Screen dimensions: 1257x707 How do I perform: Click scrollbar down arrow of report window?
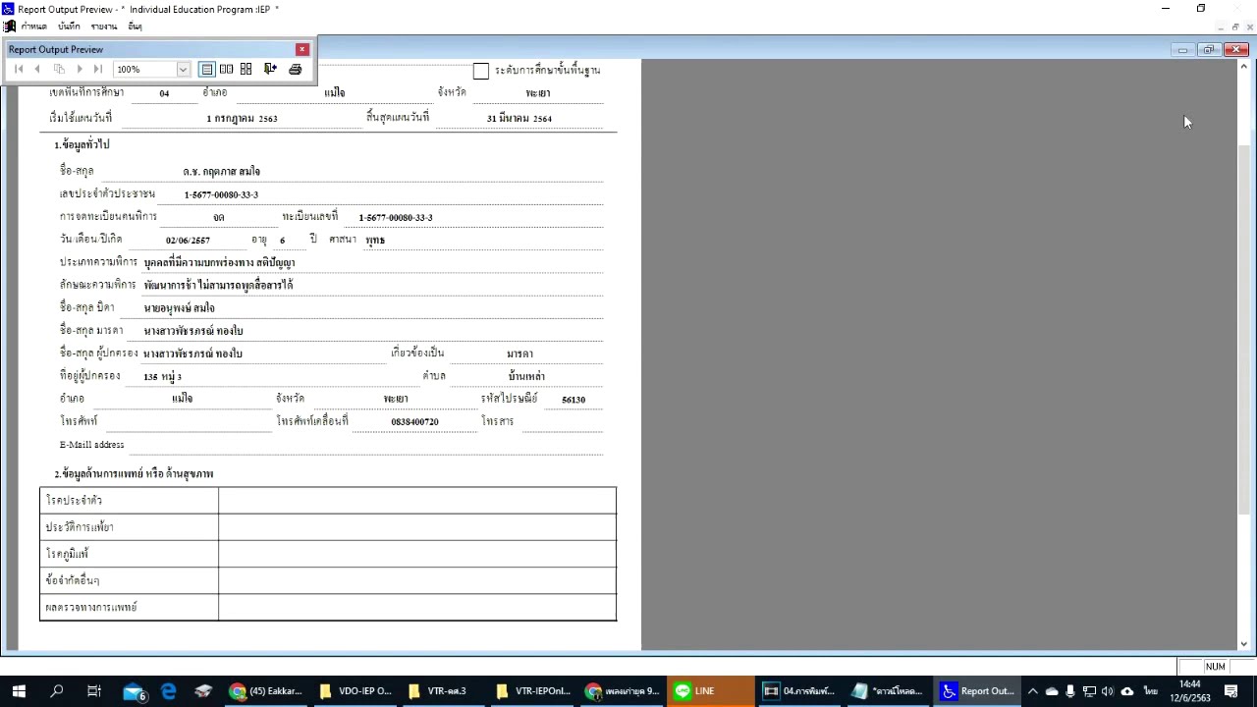pyautogui.click(x=1244, y=644)
